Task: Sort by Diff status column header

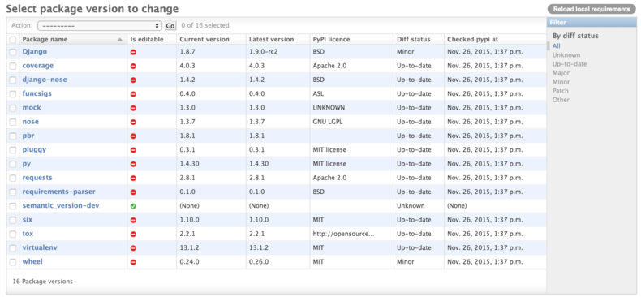Action: coord(413,39)
